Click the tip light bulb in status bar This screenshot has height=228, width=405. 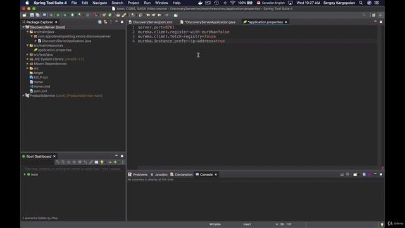(x=382, y=224)
